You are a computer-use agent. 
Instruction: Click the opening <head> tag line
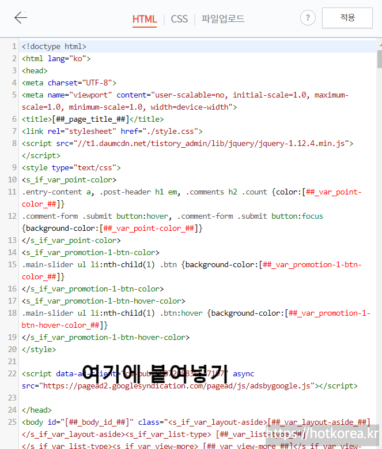click(x=35, y=71)
